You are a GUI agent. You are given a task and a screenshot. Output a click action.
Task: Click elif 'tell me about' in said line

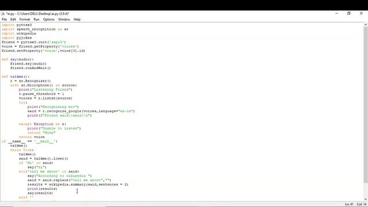click(x=49, y=171)
